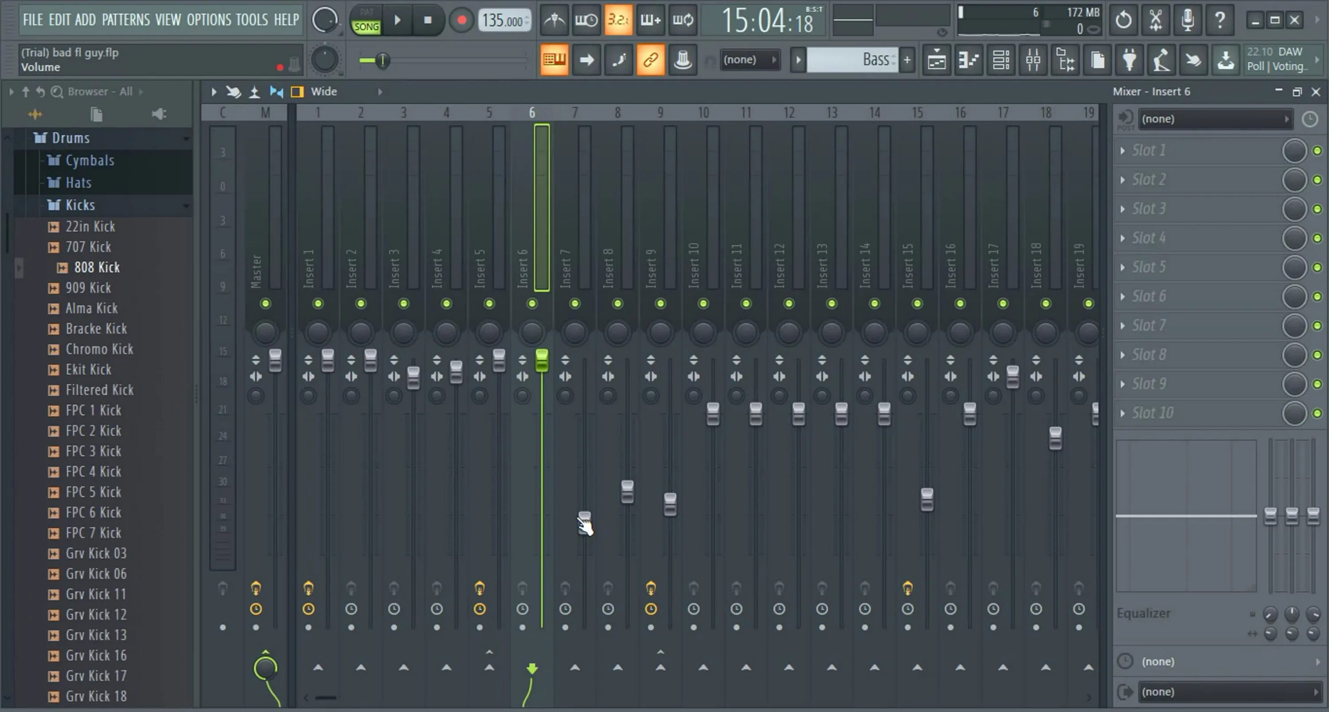Open the Options menu in menu bar
This screenshot has width=1329, height=712.
[x=207, y=19]
